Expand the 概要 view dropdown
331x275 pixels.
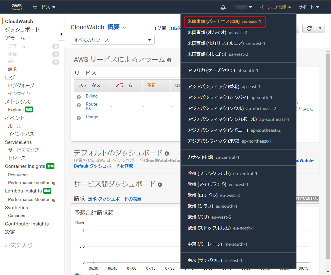pyautogui.click(x=117, y=27)
